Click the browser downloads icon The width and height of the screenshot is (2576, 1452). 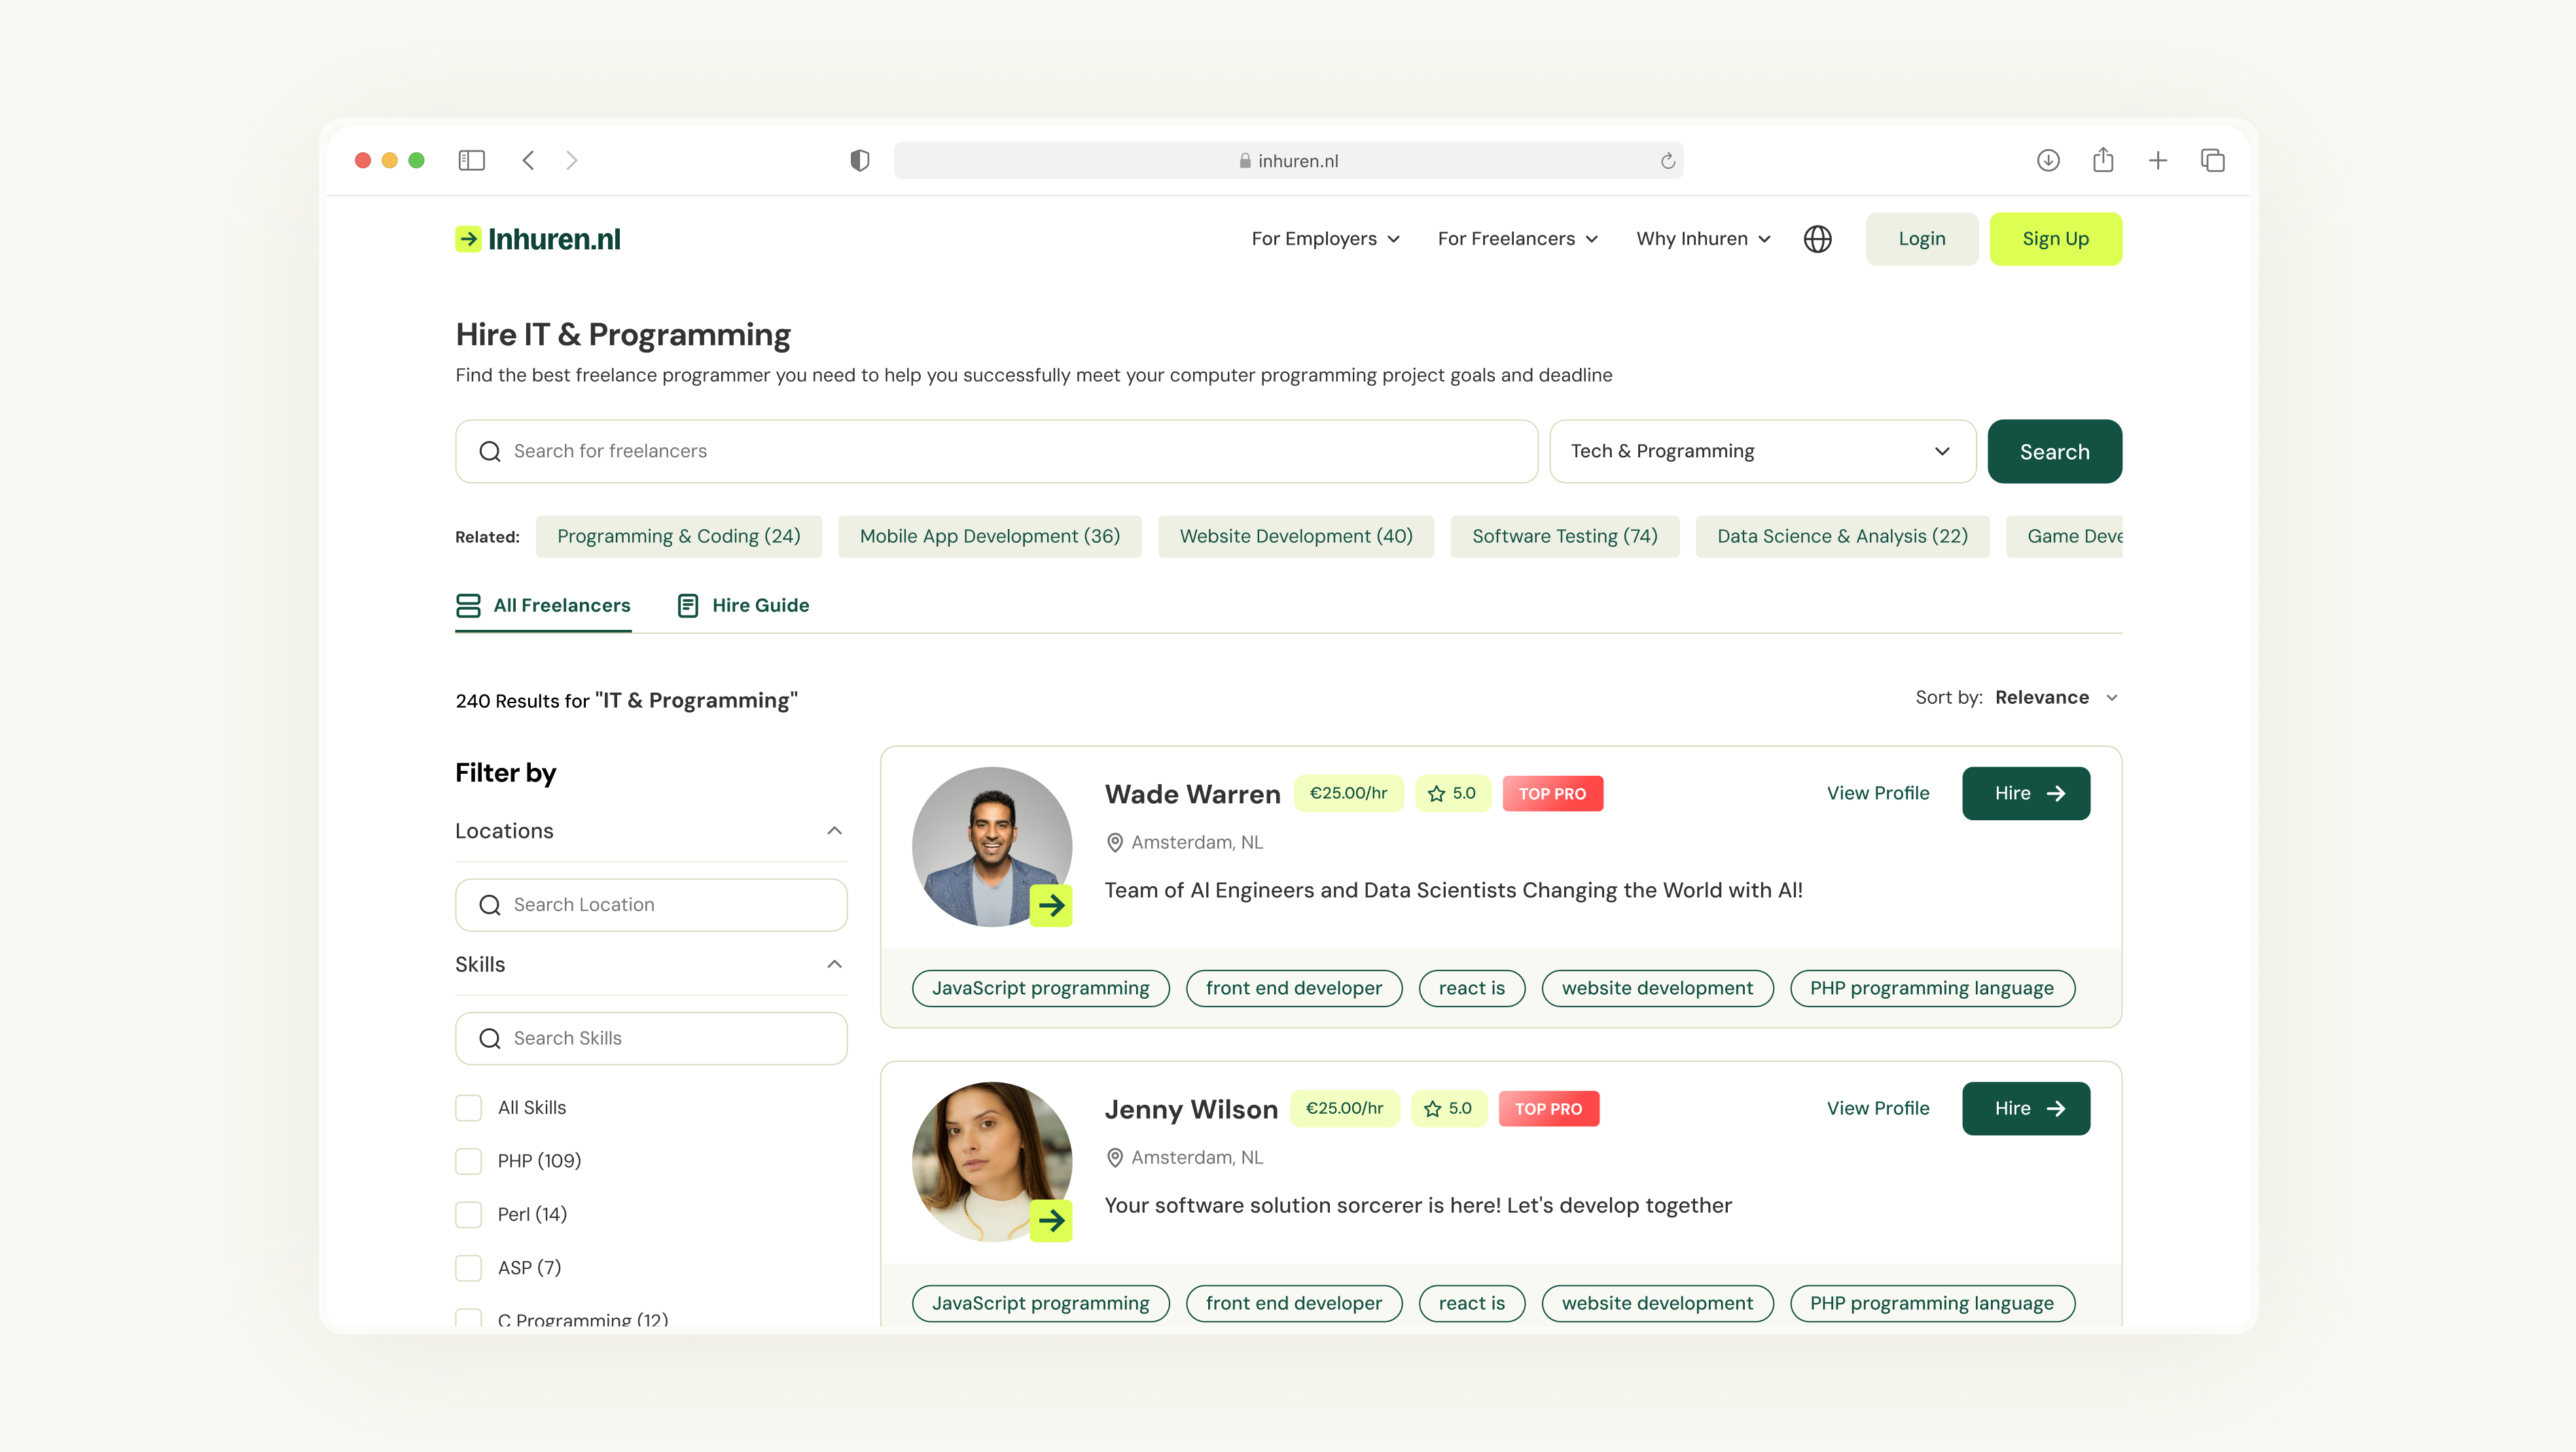click(x=2047, y=160)
